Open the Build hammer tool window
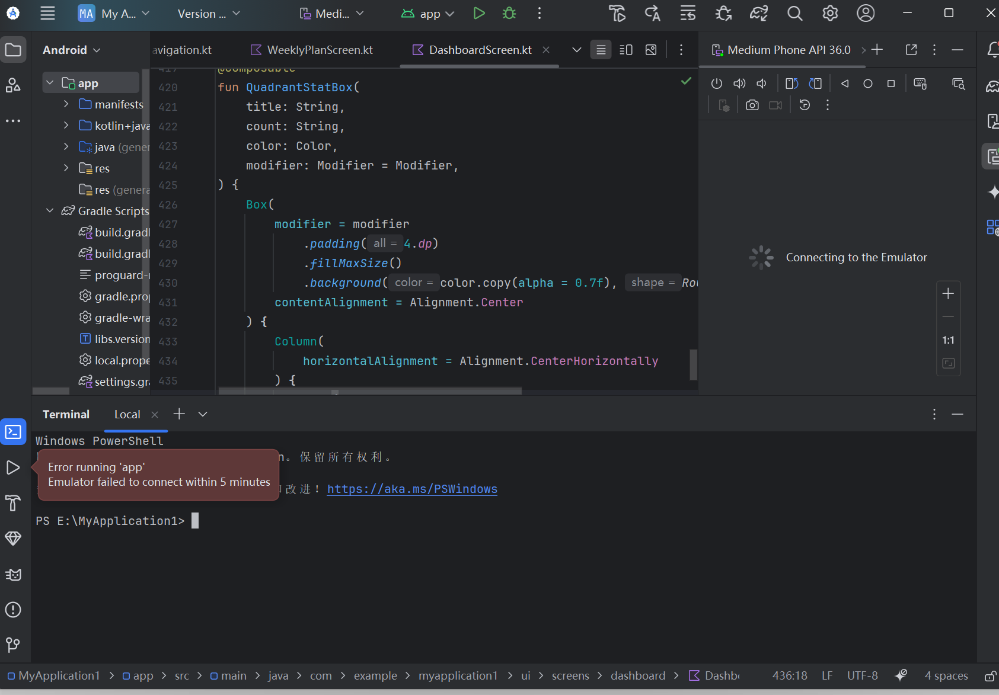This screenshot has height=695, width=999. click(13, 503)
